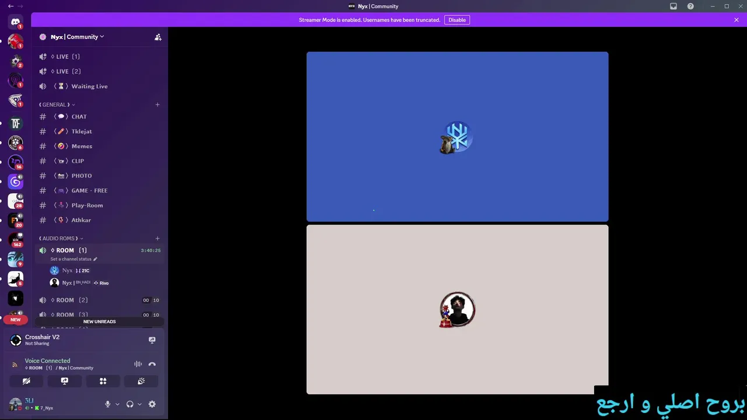Collapse the AUDIO ROMS category
The width and height of the screenshot is (747, 420).
click(x=61, y=239)
